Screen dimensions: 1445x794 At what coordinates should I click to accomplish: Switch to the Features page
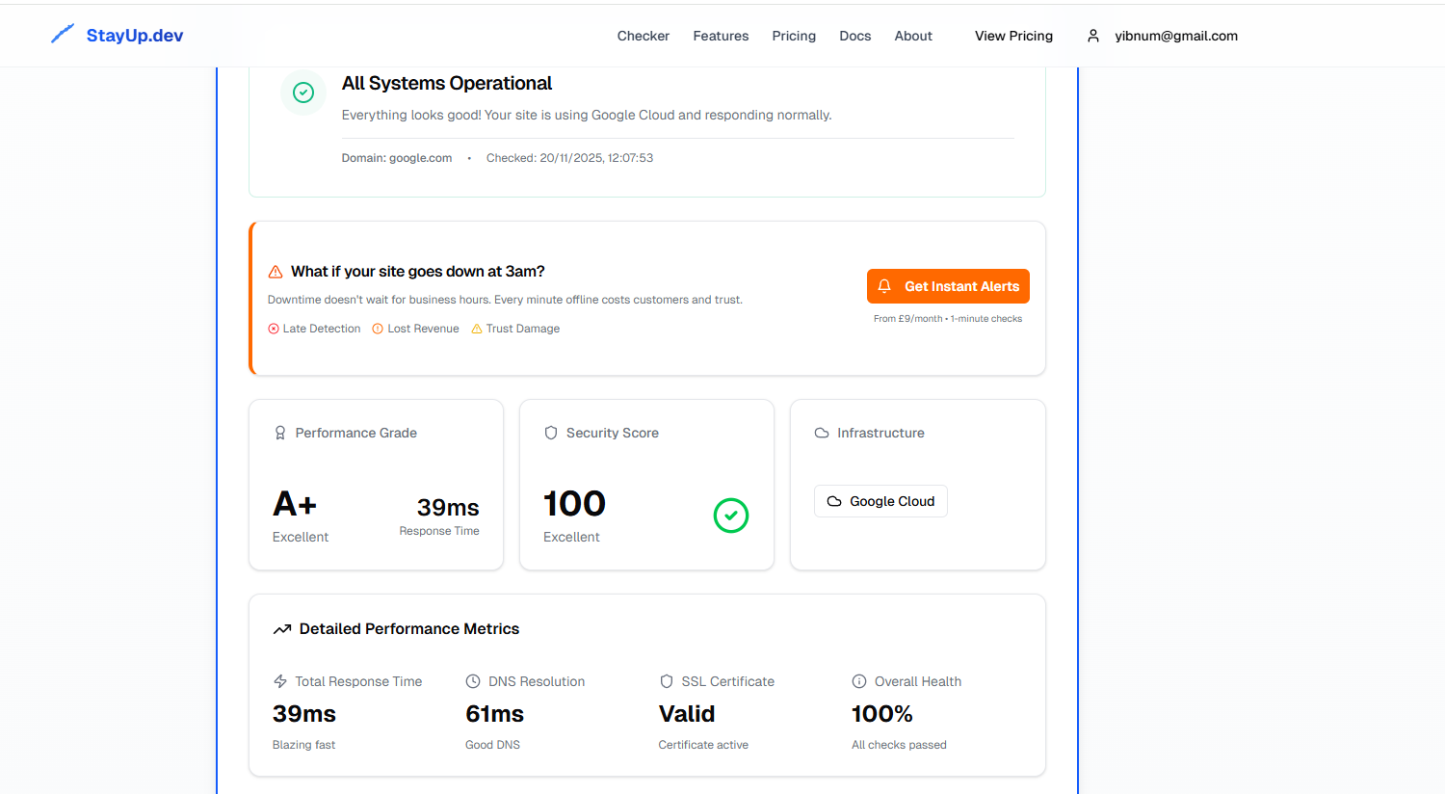721,36
